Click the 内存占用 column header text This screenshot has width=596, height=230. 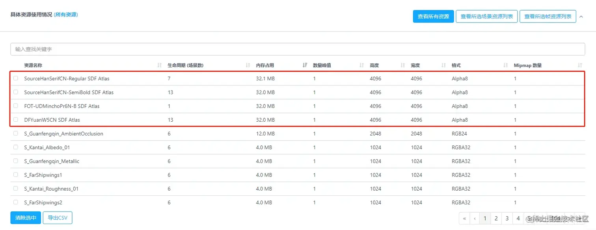point(265,65)
